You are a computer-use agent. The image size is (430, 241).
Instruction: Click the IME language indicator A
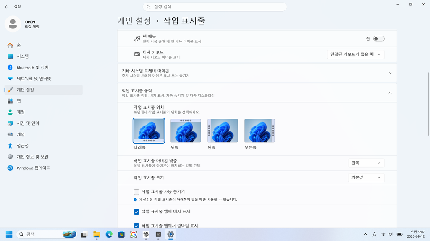point(374,234)
